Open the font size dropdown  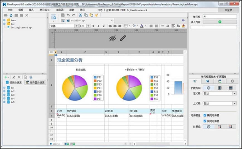coord(88,26)
